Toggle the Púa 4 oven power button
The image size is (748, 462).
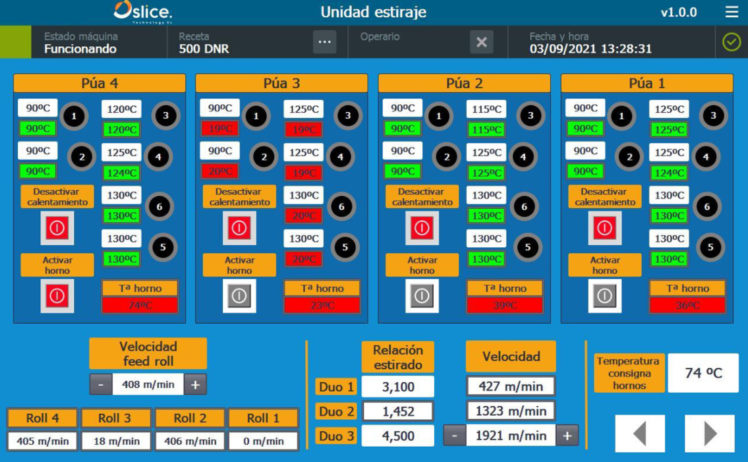point(57,296)
